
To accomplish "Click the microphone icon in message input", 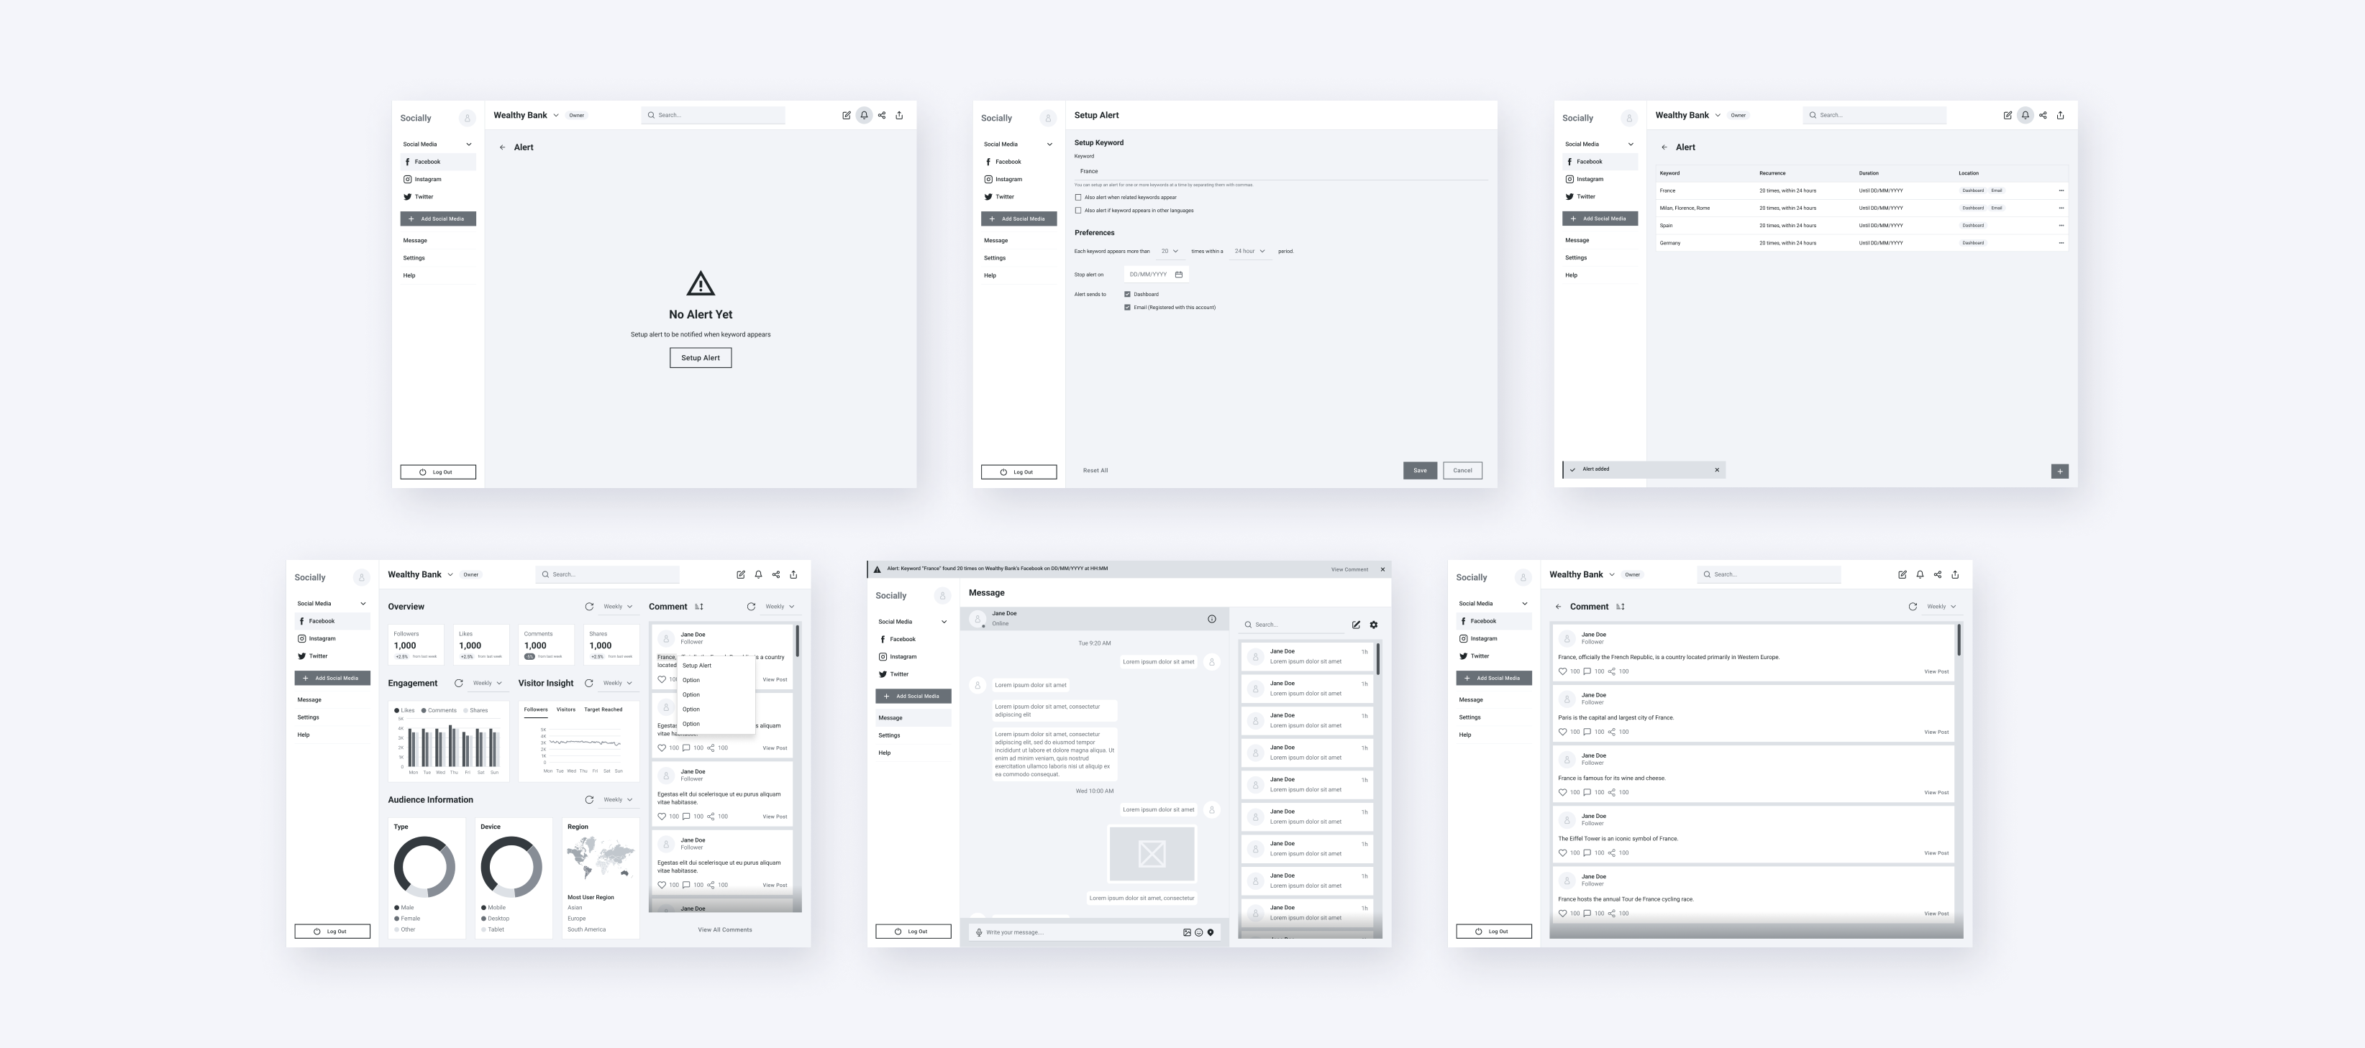I will [x=979, y=932].
